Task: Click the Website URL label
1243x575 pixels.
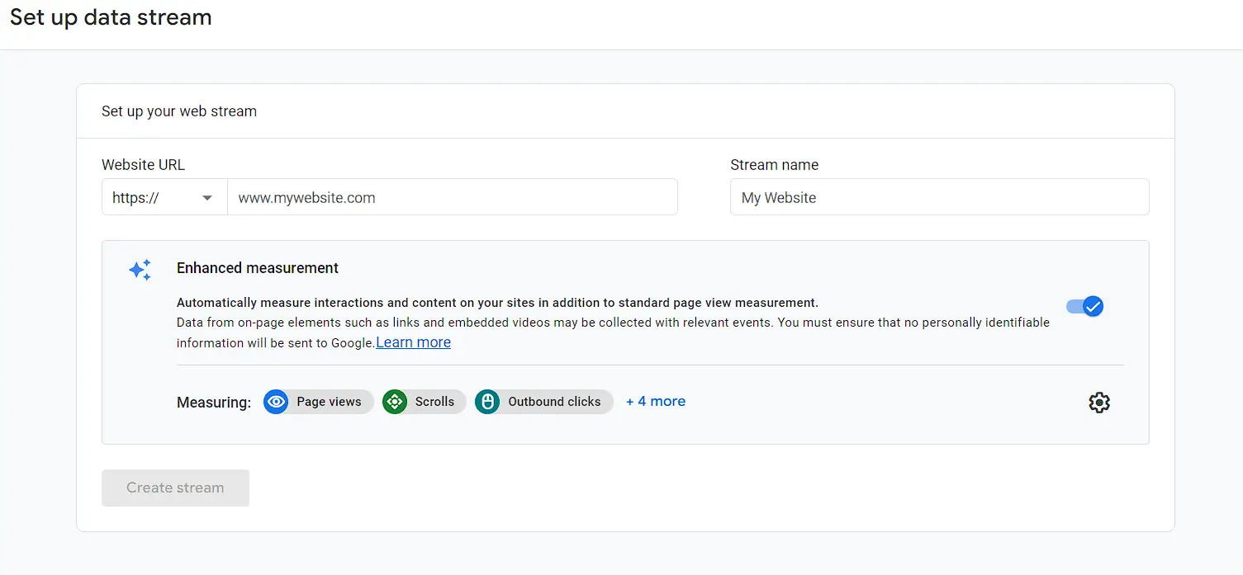Action: click(143, 165)
